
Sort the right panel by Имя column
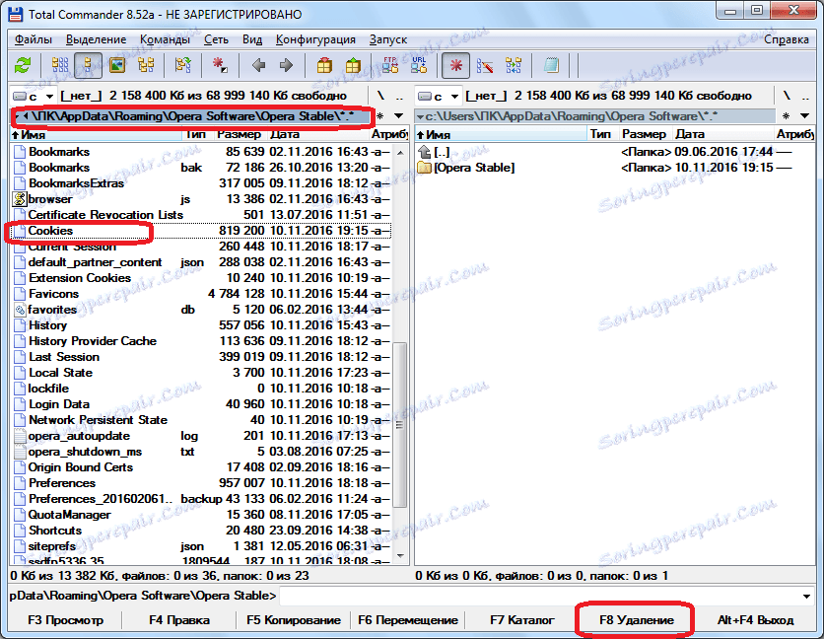(501, 135)
